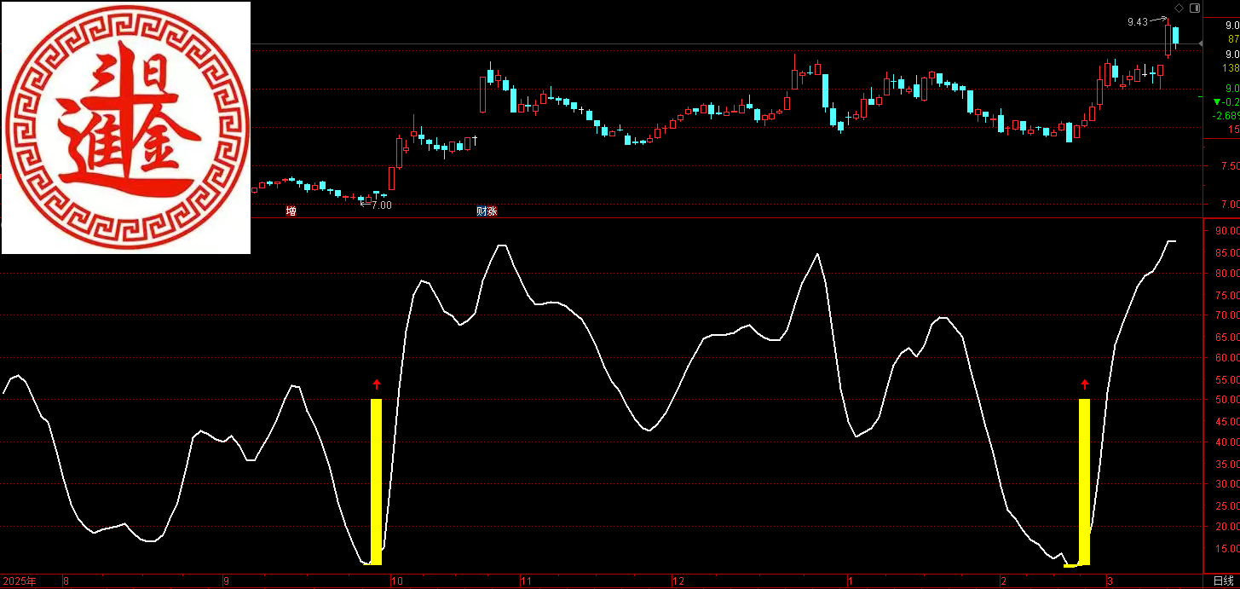
Task: Click the 35.00 indicator axis value
Action: coord(1227,464)
